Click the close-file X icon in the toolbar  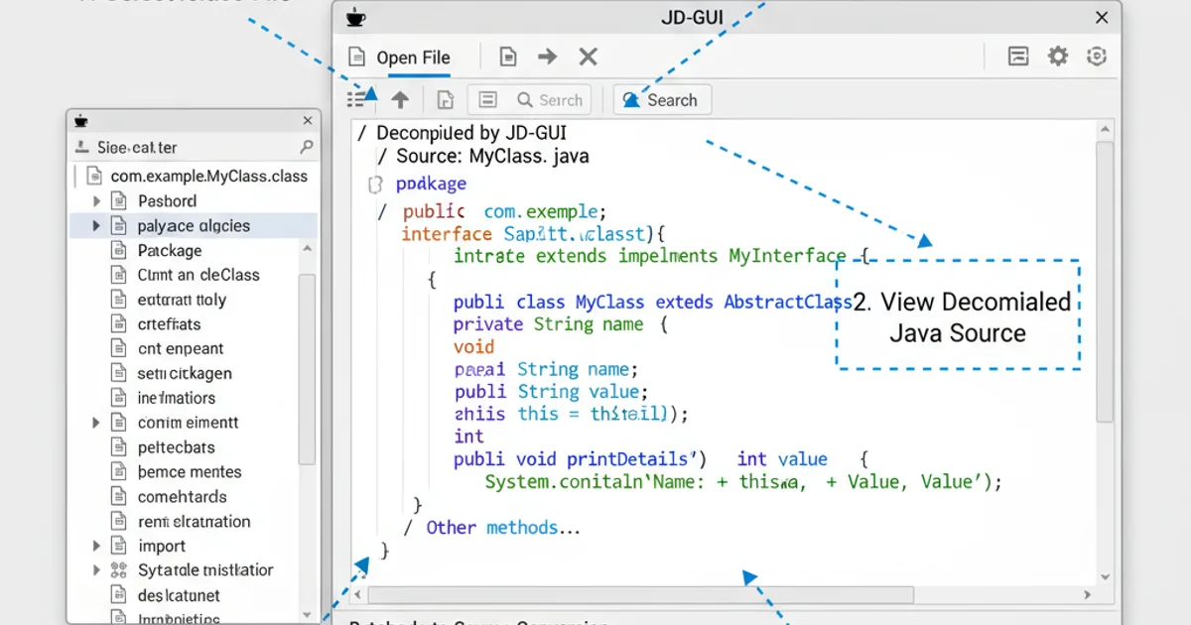[x=588, y=57]
